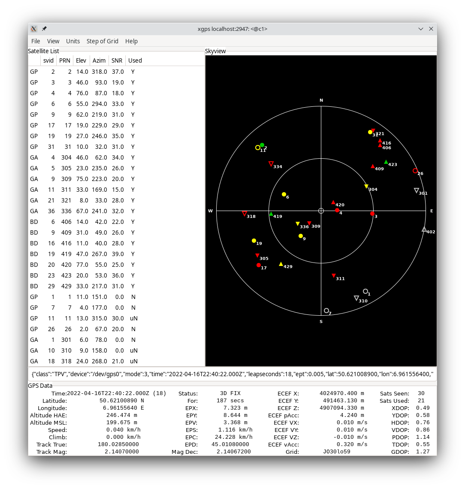Click yellow satellite 19 circle in skyview
The width and height of the screenshot is (465, 489).
click(x=254, y=241)
